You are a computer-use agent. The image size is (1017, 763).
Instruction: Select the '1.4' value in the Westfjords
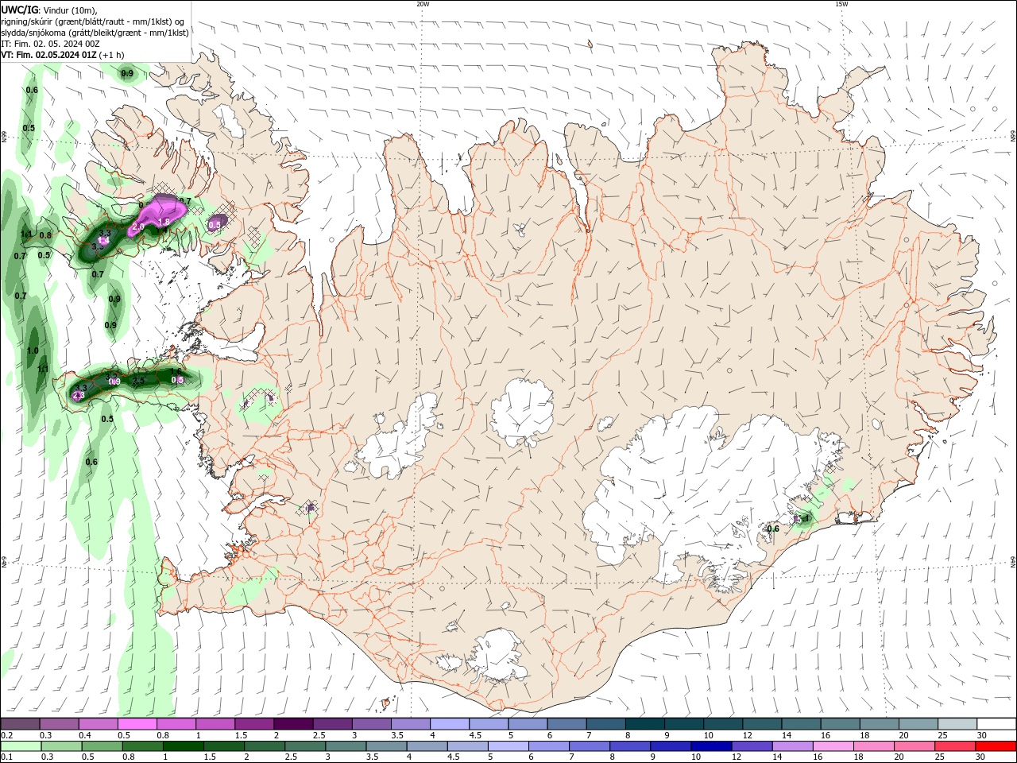click(x=102, y=241)
